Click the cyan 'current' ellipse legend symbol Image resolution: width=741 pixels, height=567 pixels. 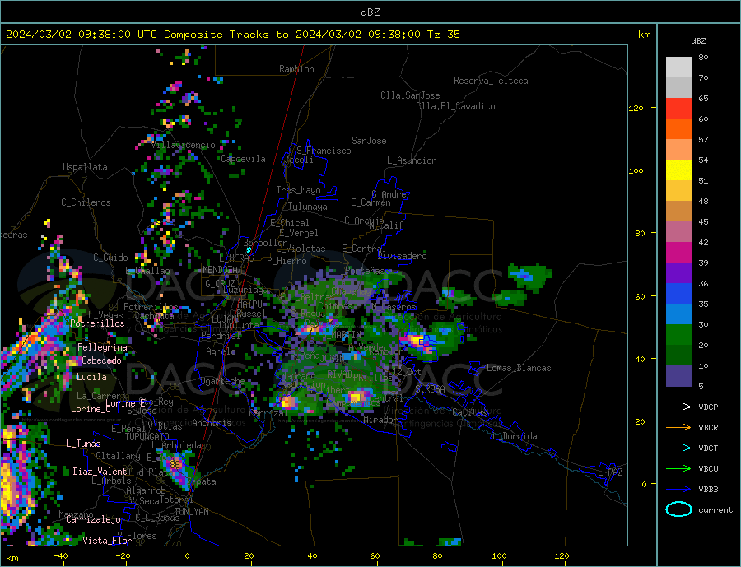678,509
